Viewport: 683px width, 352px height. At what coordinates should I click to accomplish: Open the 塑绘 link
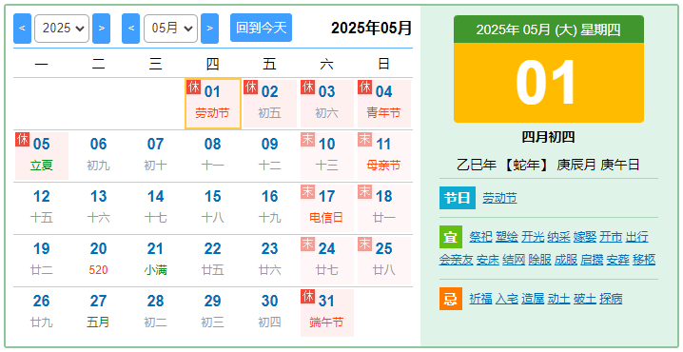(507, 237)
